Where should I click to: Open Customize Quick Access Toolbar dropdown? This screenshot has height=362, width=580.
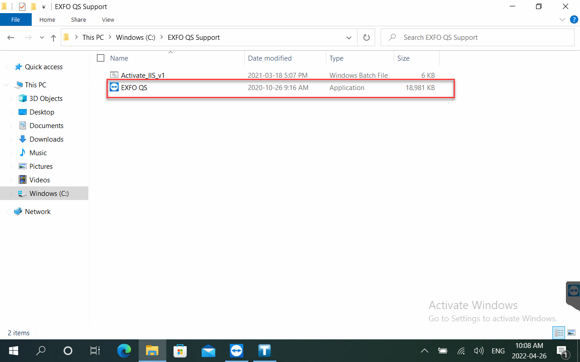tap(44, 7)
